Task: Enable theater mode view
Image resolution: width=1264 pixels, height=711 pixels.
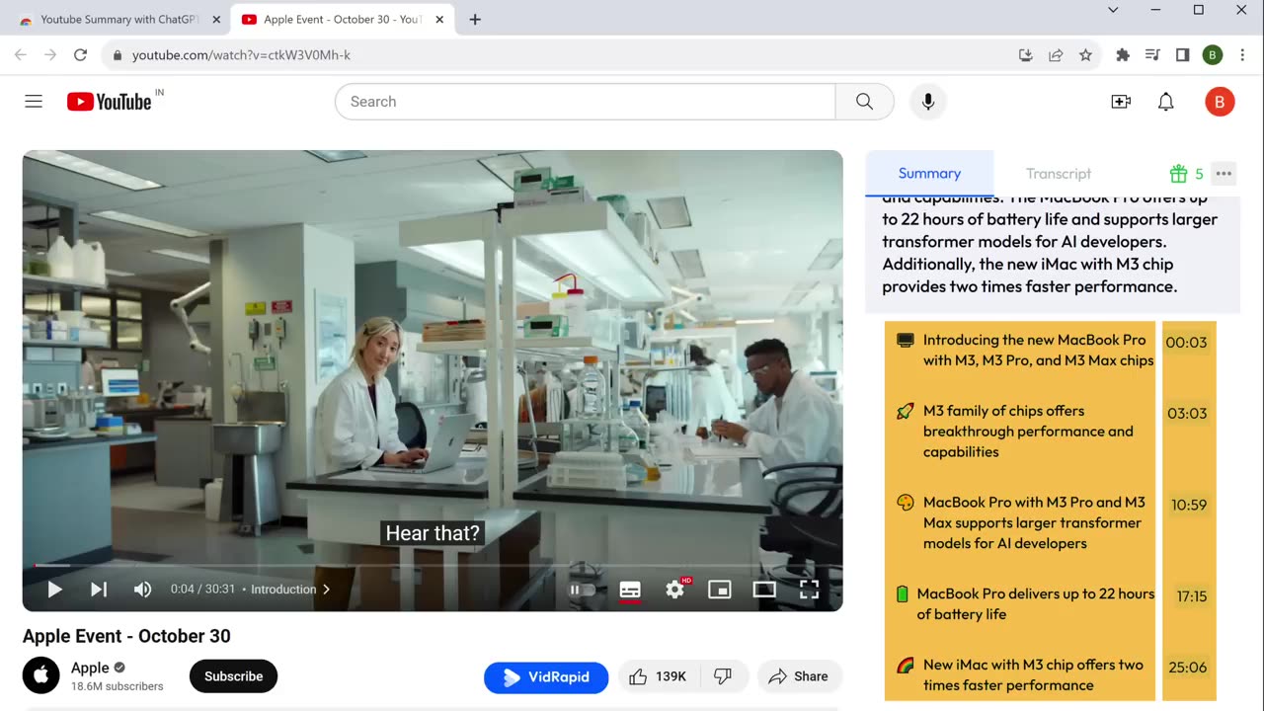Action: pos(764,590)
